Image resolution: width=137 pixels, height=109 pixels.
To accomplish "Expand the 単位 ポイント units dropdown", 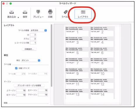I will click(31, 60).
